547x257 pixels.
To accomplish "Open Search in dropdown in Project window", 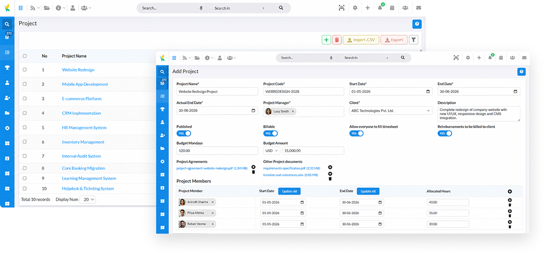I will point(239,8).
